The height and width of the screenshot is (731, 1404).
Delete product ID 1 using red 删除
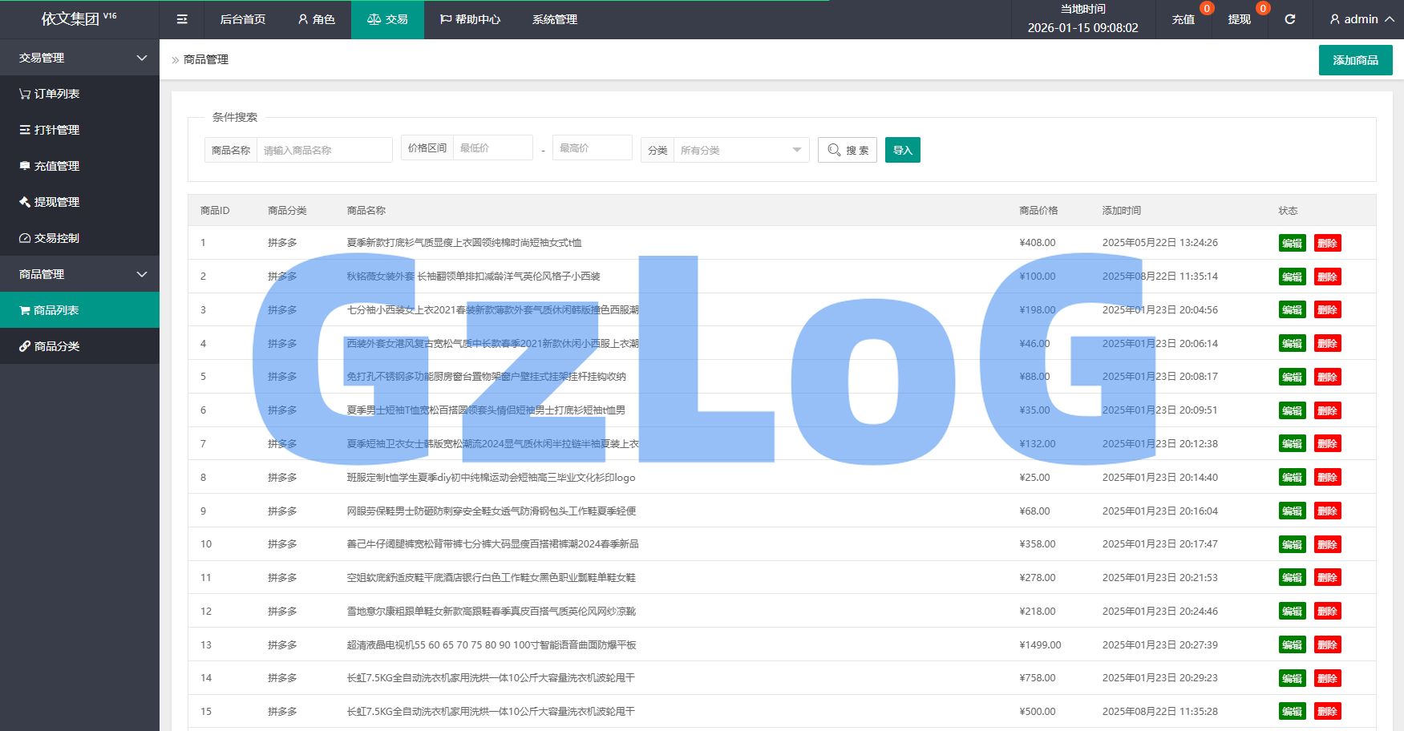(1327, 243)
